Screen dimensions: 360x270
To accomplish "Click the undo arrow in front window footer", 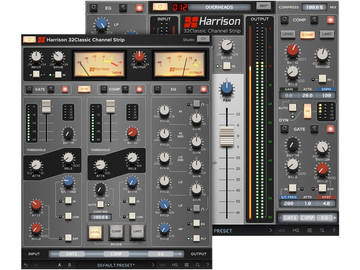I will tap(26, 265).
